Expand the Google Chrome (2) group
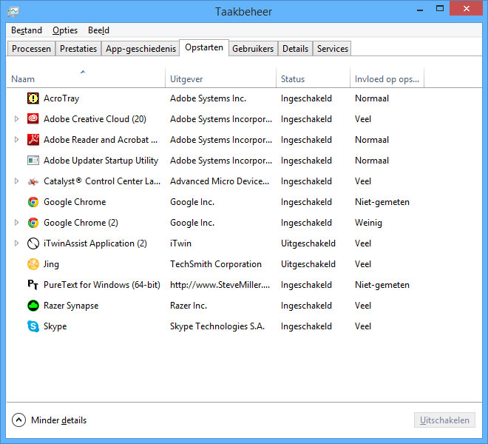This screenshot has width=488, height=444. coord(16,223)
